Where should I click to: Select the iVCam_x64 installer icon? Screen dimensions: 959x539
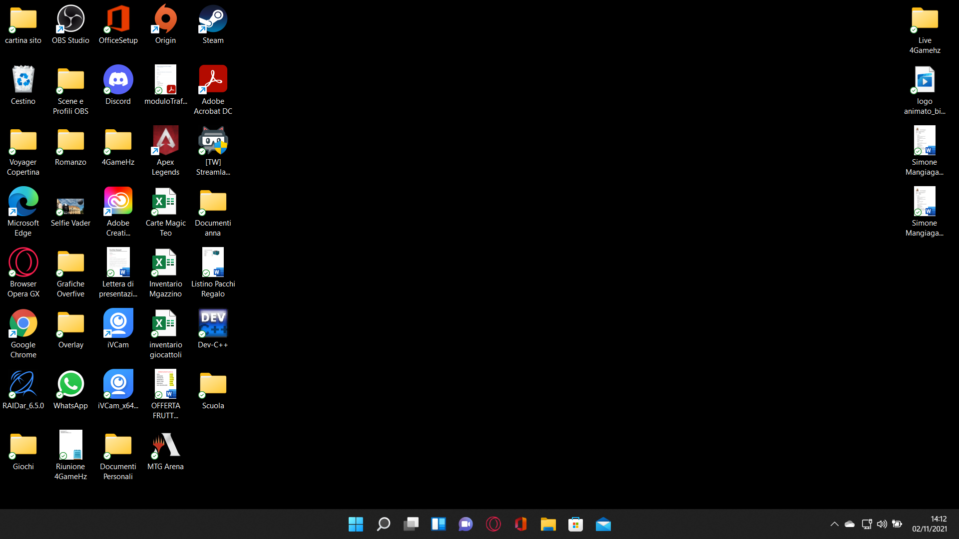118,390
